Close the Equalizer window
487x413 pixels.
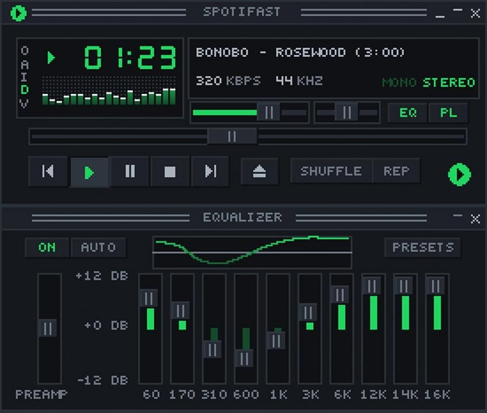tap(475, 219)
